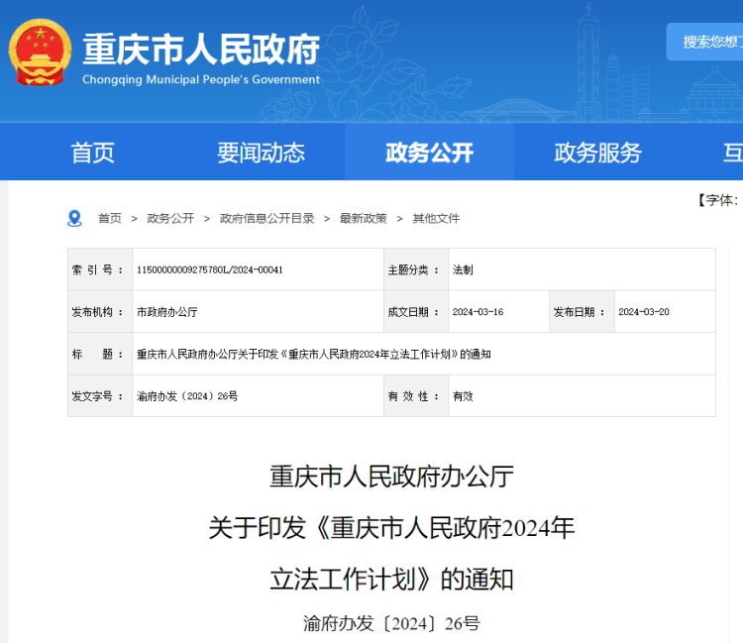The width and height of the screenshot is (743, 643).
Task: Click the 字体 font size label
Action: [719, 200]
